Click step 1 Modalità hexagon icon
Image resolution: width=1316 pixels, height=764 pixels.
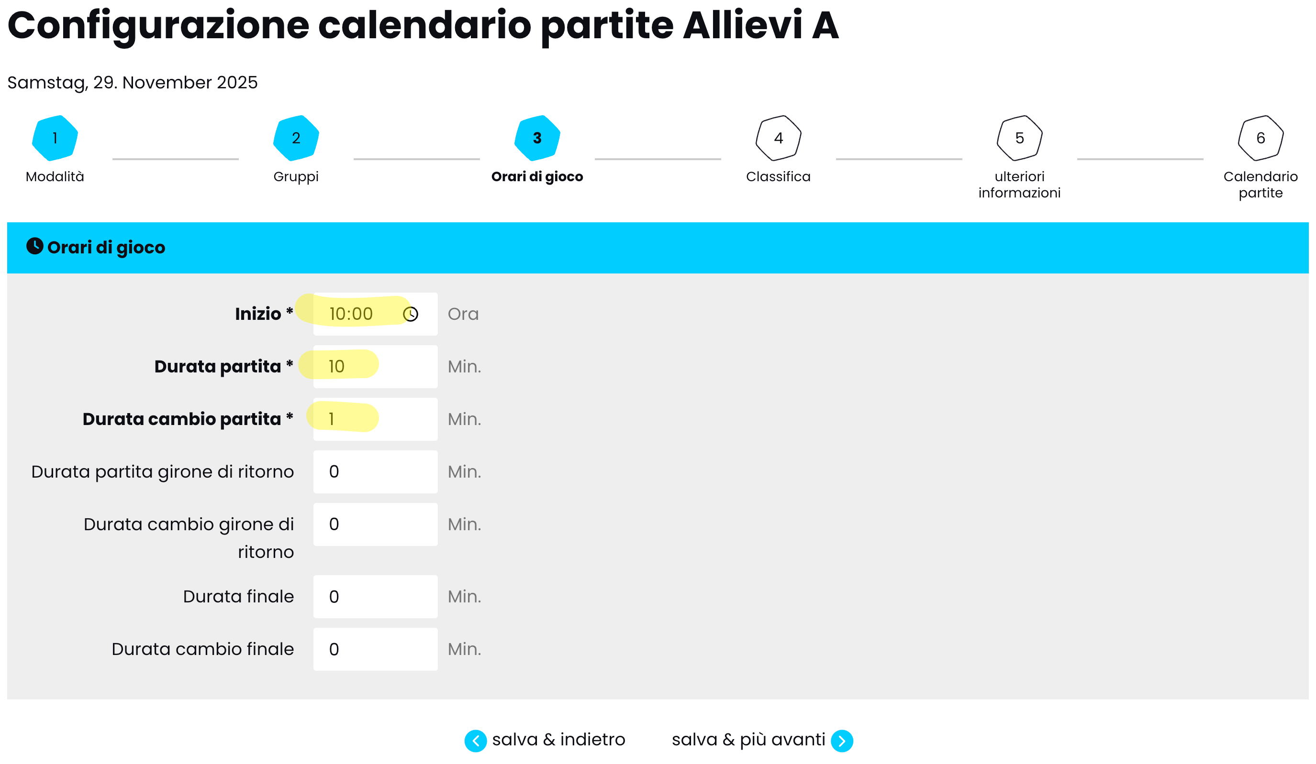pos(55,138)
